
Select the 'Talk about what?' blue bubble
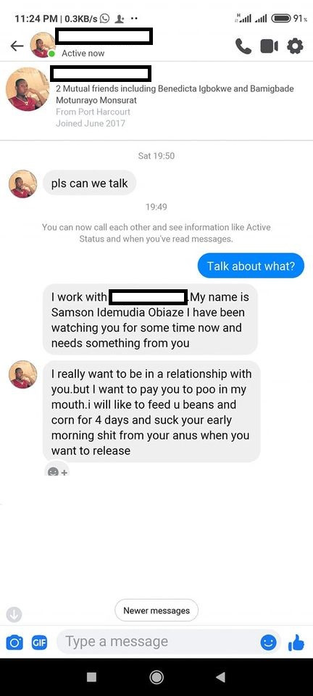tap(251, 265)
